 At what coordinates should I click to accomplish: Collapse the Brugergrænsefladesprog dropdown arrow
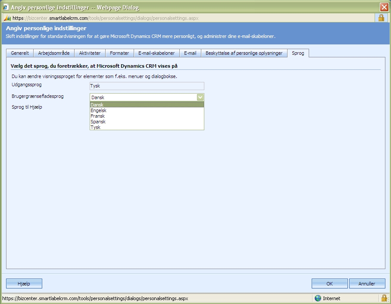[x=200, y=97]
